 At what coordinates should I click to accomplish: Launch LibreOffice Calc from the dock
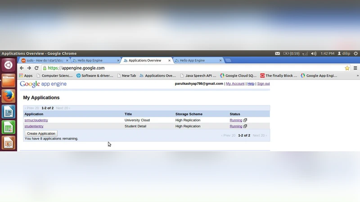click(8, 127)
